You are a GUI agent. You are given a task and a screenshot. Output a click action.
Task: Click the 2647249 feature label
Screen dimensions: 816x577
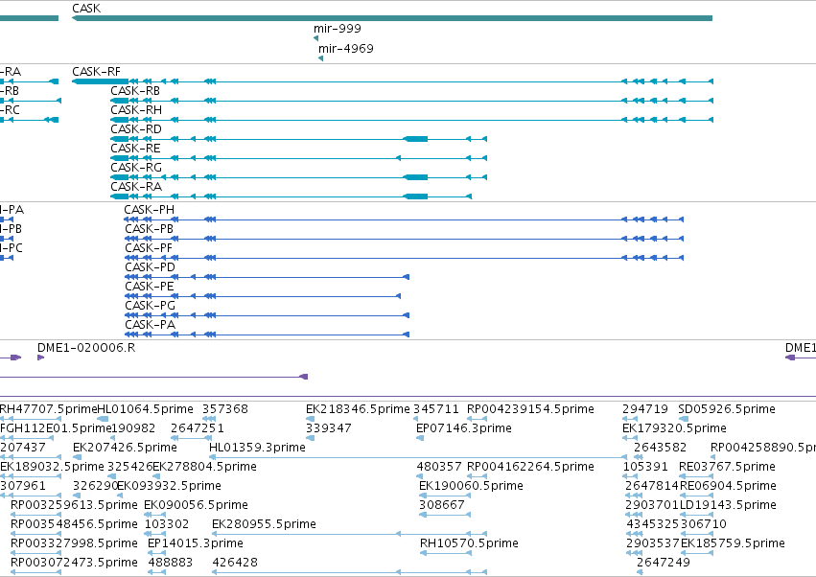(664, 563)
